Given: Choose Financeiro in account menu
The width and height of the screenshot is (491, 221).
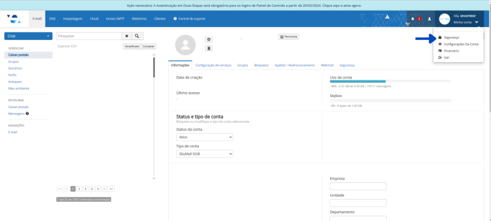Looking at the screenshot, I should coord(451,51).
